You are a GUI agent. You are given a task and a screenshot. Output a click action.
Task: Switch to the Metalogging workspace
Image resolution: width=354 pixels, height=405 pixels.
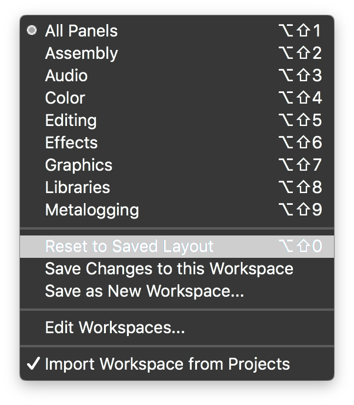[x=92, y=210]
